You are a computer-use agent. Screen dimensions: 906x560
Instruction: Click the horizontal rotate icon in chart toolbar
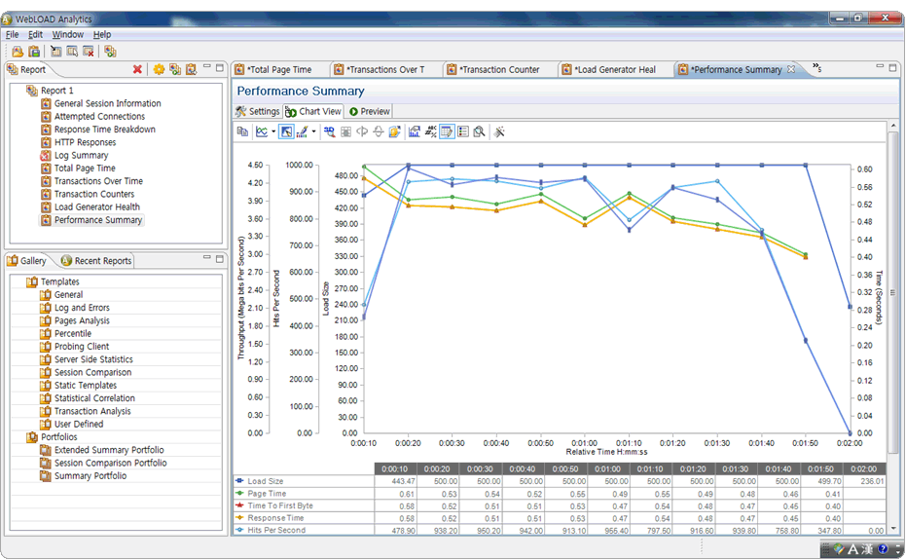(x=362, y=131)
